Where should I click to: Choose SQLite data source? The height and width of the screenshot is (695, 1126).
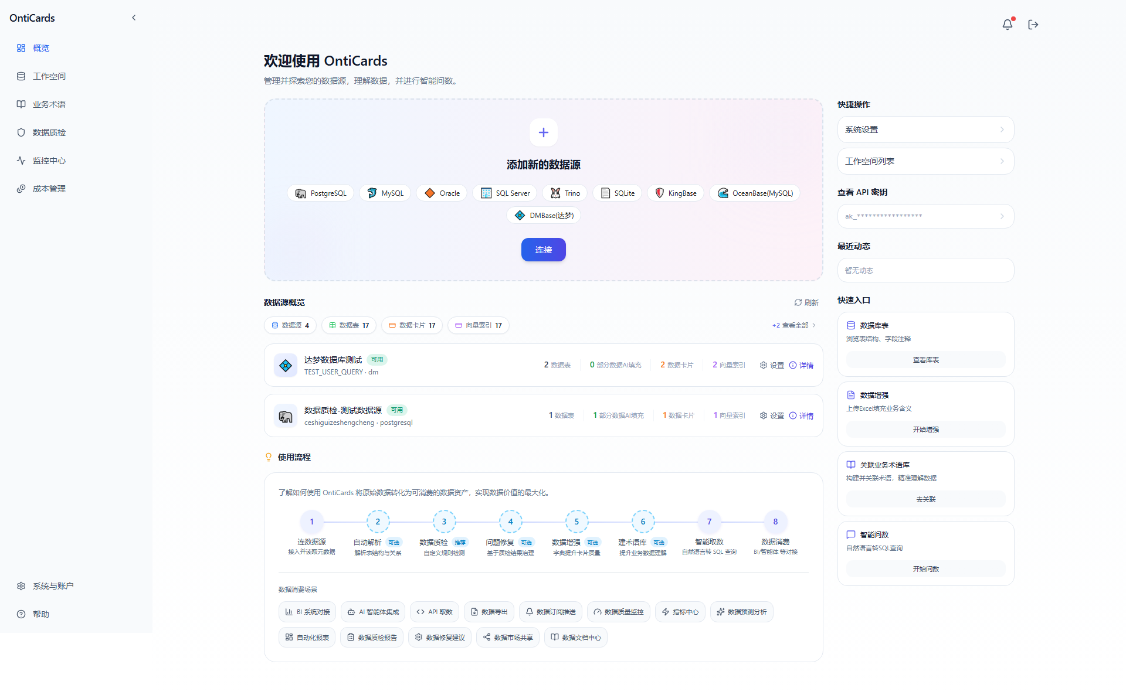coord(618,193)
